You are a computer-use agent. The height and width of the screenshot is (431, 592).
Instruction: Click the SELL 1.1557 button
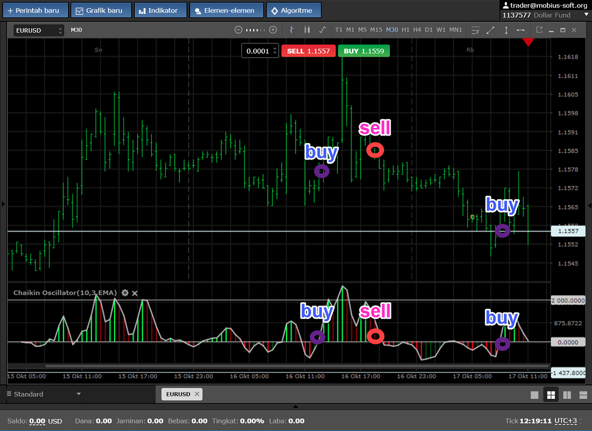tap(309, 51)
